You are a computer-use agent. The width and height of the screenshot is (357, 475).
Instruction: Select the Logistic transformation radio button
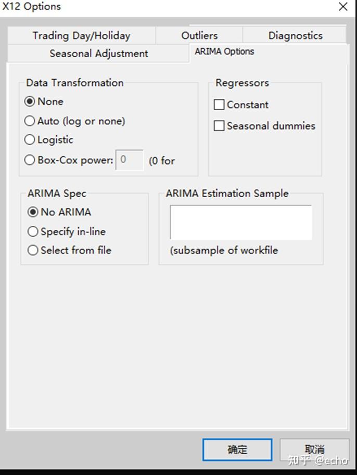coord(30,140)
